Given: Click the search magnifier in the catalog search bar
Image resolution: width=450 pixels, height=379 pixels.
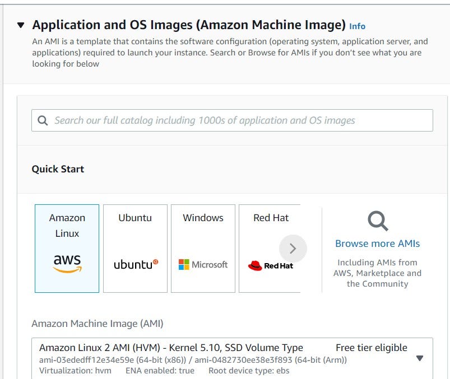Looking at the screenshot, I should (43, 120).
